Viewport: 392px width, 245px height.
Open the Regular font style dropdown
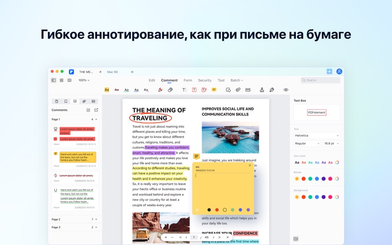(307, 144)
